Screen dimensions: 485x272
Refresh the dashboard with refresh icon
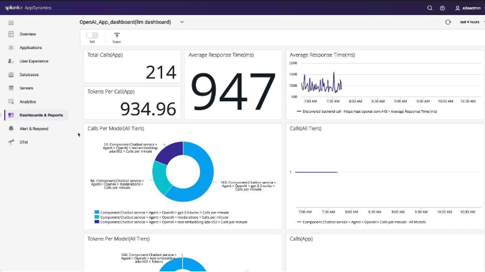[x=448, y=22]
